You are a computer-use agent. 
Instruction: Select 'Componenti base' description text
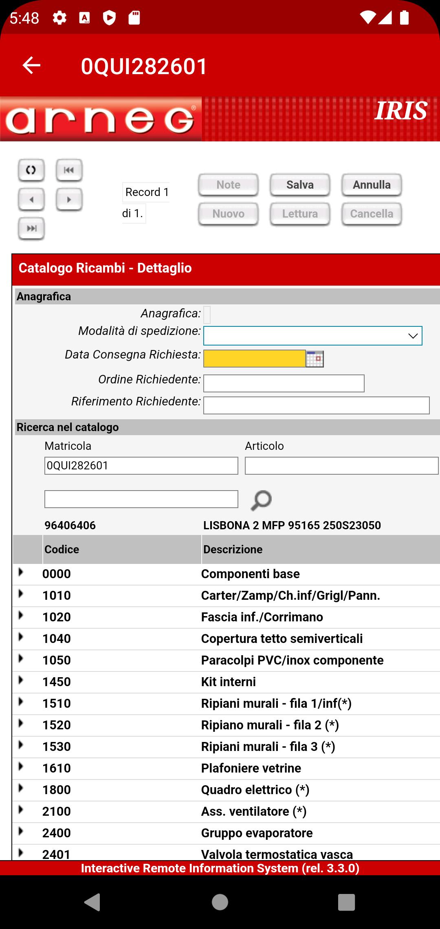point(250,574)
